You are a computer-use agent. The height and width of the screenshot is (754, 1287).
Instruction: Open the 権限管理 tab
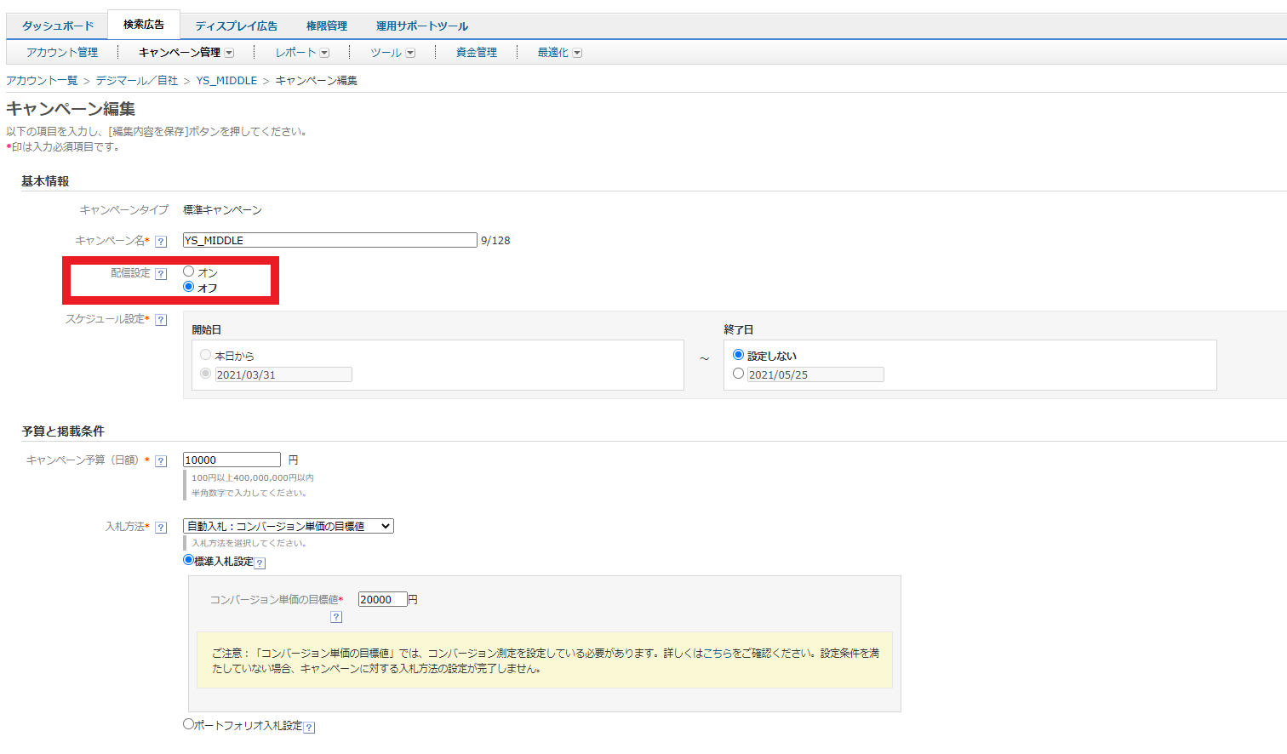click(x=327, y=26)
